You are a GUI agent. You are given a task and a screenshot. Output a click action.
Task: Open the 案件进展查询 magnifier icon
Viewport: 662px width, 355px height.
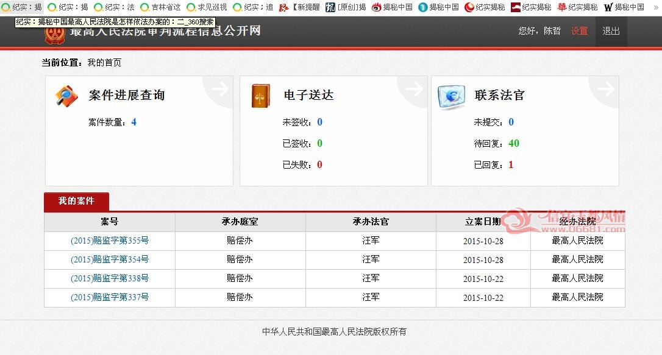(66, 96)
